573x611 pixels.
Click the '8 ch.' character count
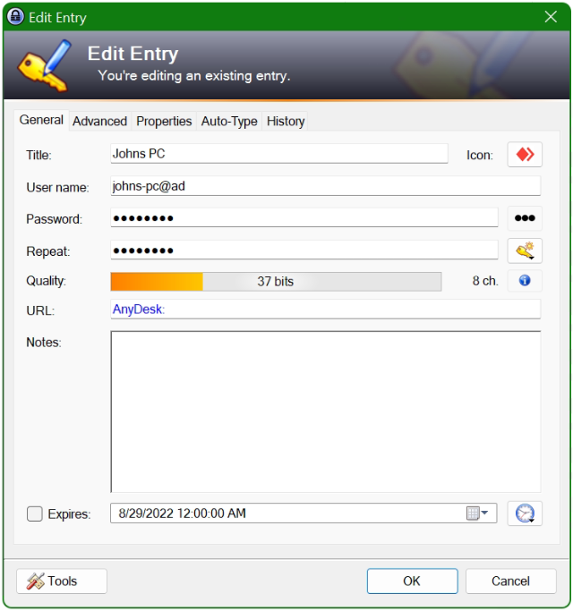click(x=485, y=281)
